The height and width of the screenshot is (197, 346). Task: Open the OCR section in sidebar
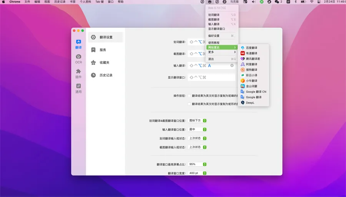pyautogui.click(x=78, y=58)
